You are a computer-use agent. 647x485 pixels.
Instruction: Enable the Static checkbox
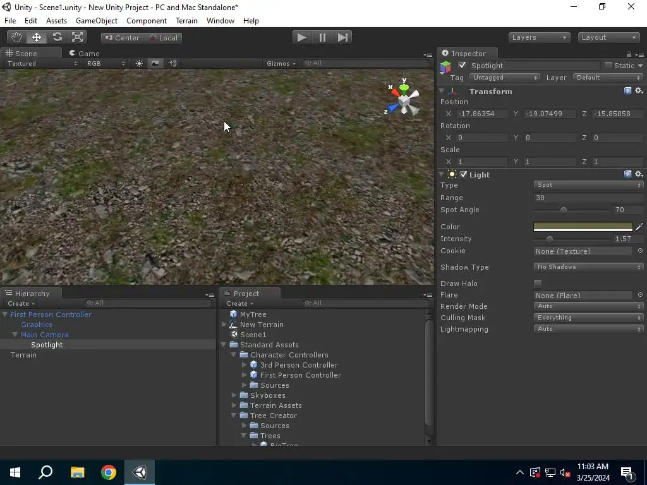tap(608, 65)
